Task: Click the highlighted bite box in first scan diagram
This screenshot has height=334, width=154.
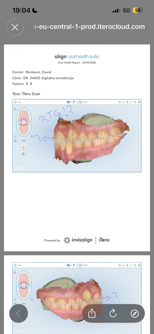Action: pyautogui.click(x=24, y=122)
